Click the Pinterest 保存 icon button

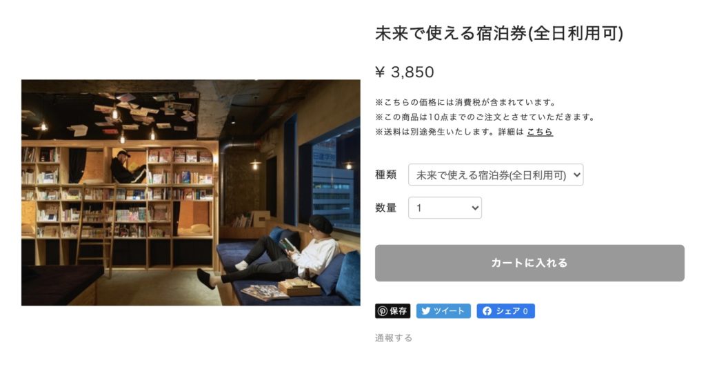(x=382, y=311)
